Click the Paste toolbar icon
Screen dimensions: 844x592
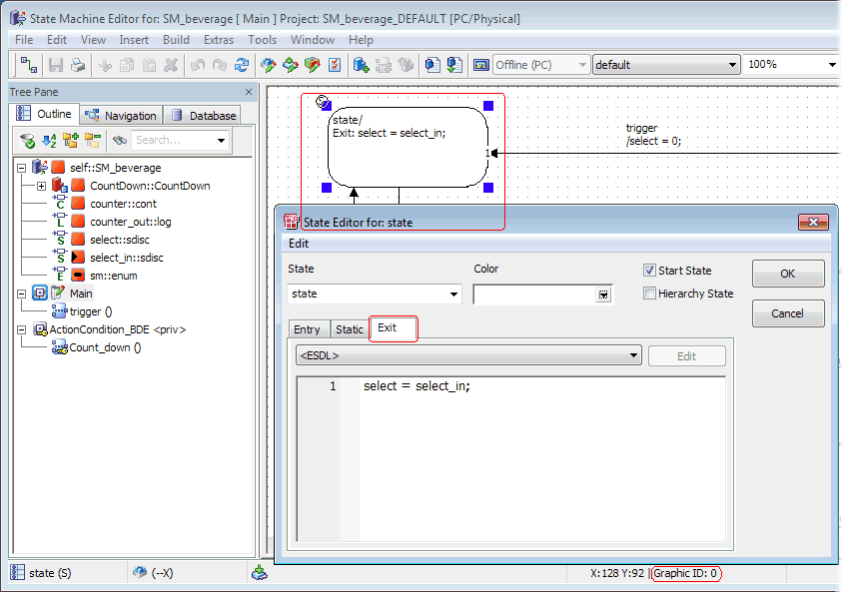pos(149,65)
